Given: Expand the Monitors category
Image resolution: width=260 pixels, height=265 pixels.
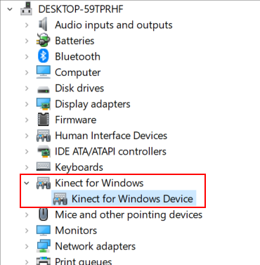Looking at the screenshot, I should coord(27,231).
